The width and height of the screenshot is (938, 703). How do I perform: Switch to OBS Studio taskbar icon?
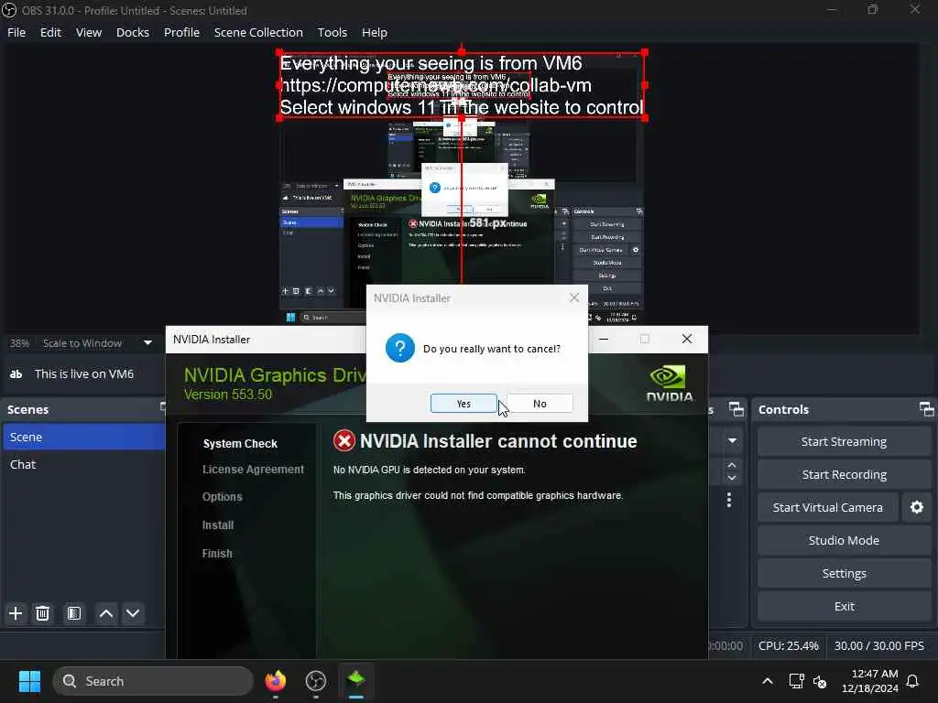click(x=315, y=681)
